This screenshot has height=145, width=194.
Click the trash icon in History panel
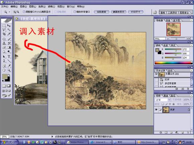click(188, 89)
